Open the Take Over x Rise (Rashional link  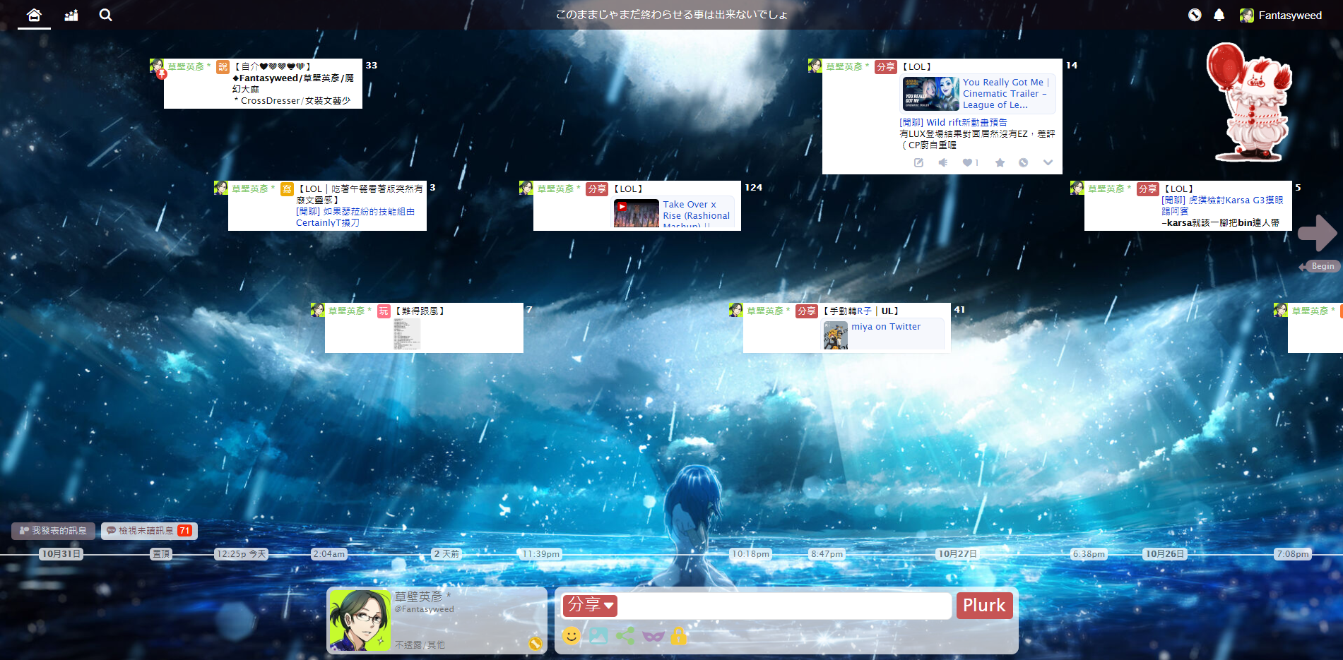697,215
